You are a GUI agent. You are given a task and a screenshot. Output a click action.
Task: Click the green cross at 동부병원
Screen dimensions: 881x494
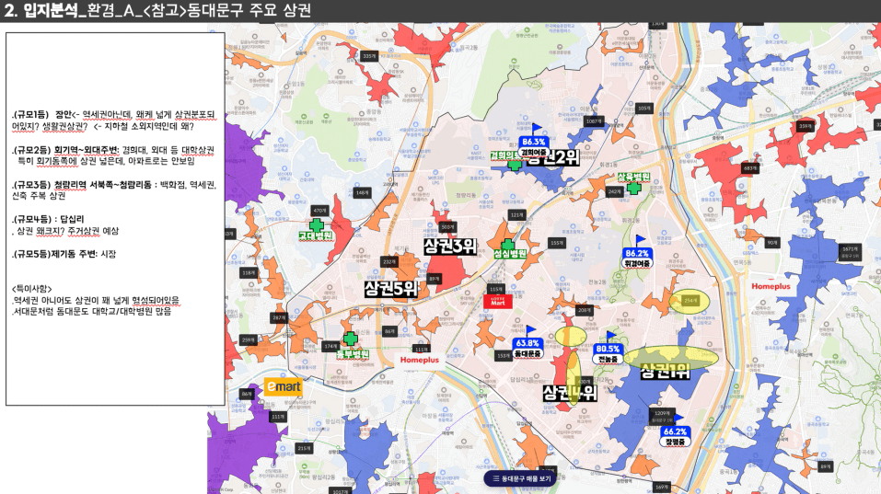coord(350,339)
